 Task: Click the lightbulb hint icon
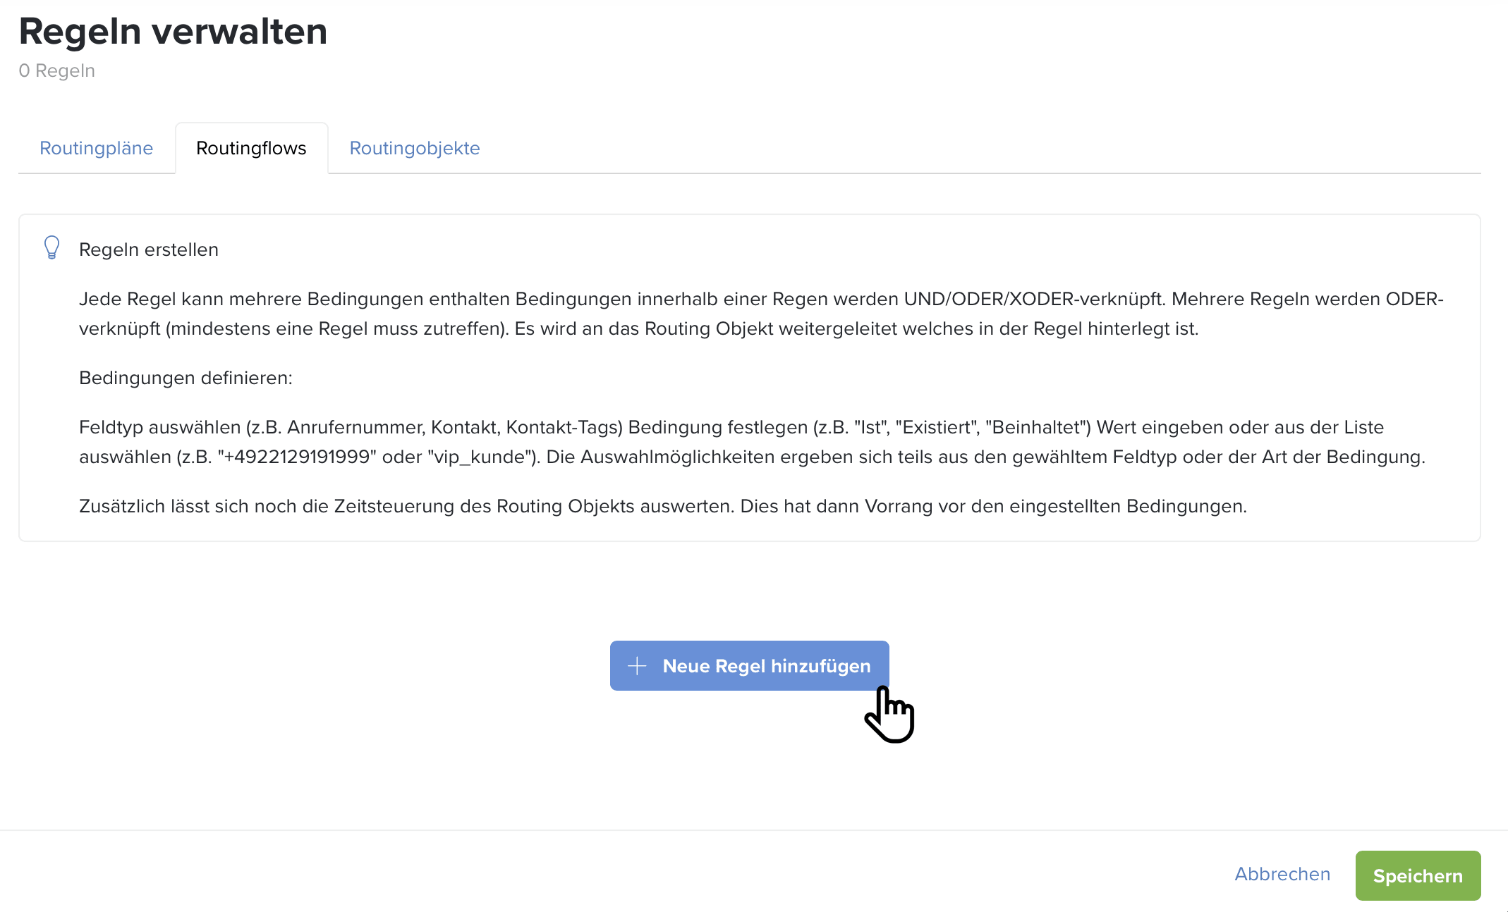(51, 247)
